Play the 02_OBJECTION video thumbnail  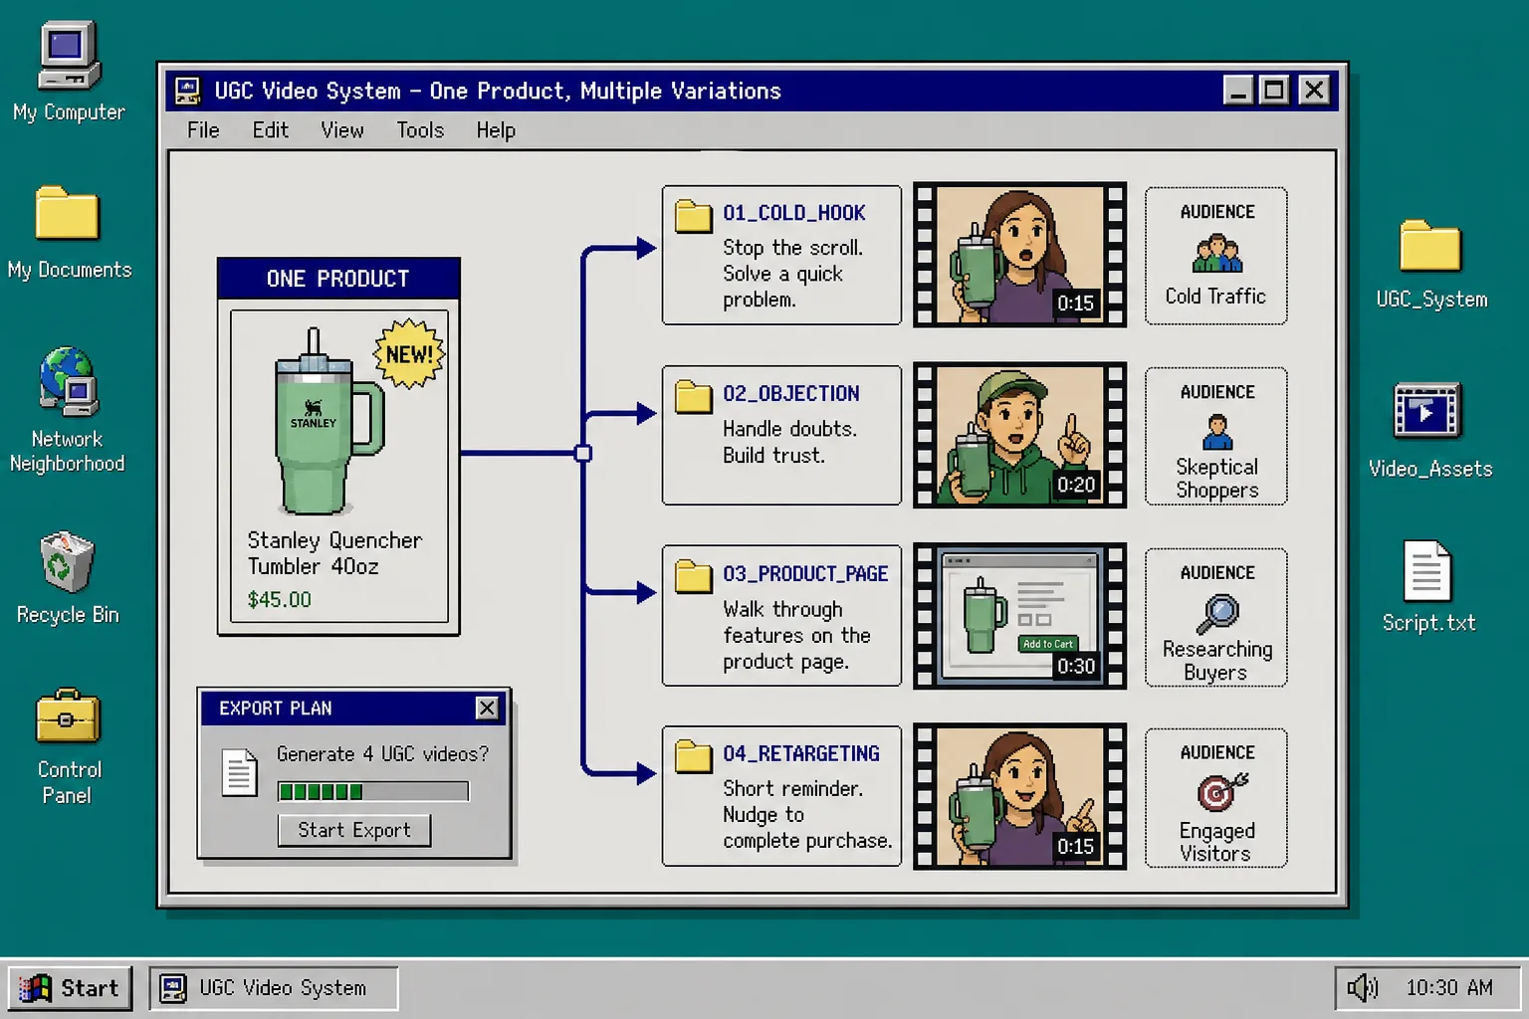click(1019, 435)
